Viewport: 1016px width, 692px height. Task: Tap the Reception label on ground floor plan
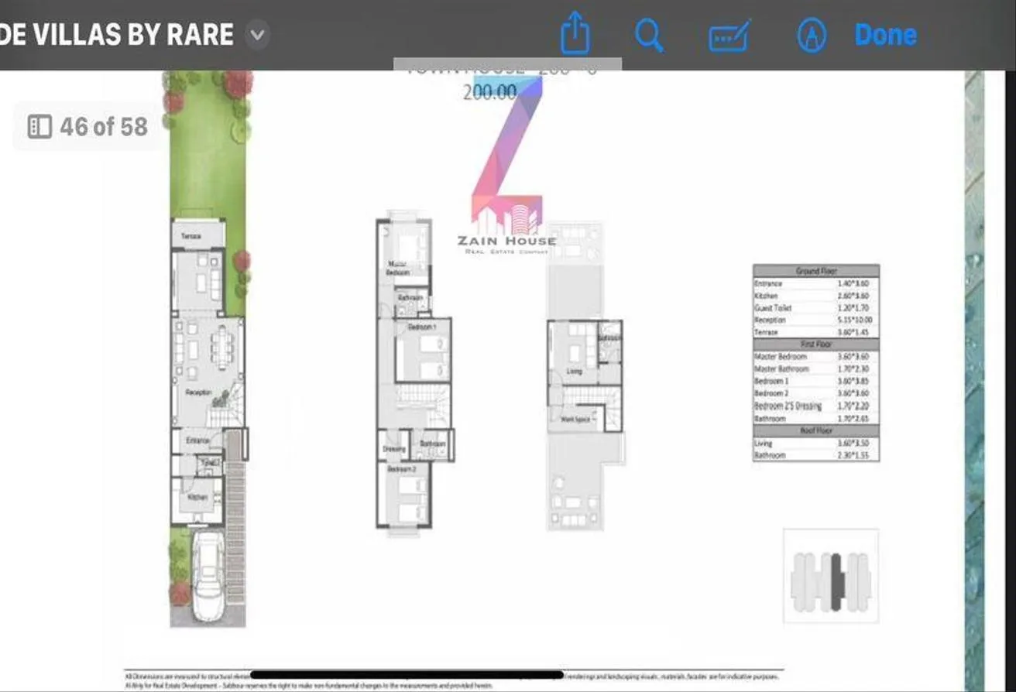pyautogui.click(x=198, y=393)
